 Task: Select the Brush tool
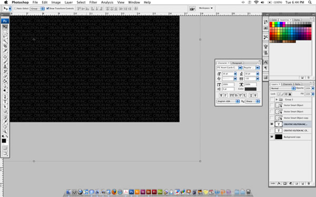click(5, 61)
